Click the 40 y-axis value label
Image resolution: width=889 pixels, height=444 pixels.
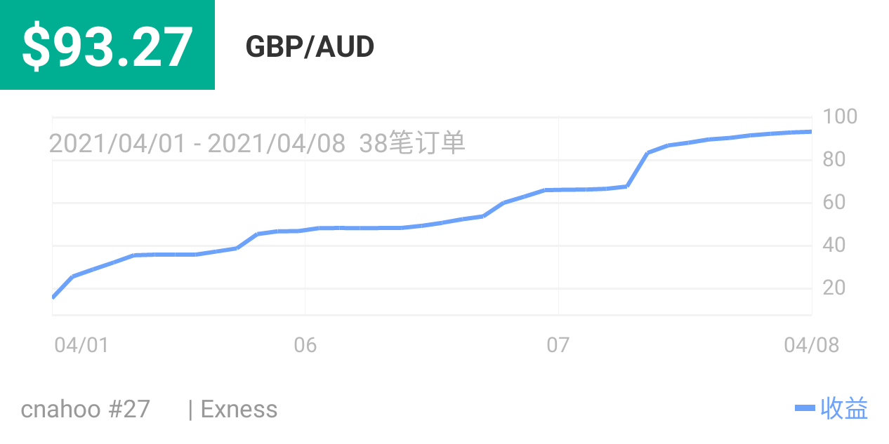pyautogui.click(x=835, y=245)
